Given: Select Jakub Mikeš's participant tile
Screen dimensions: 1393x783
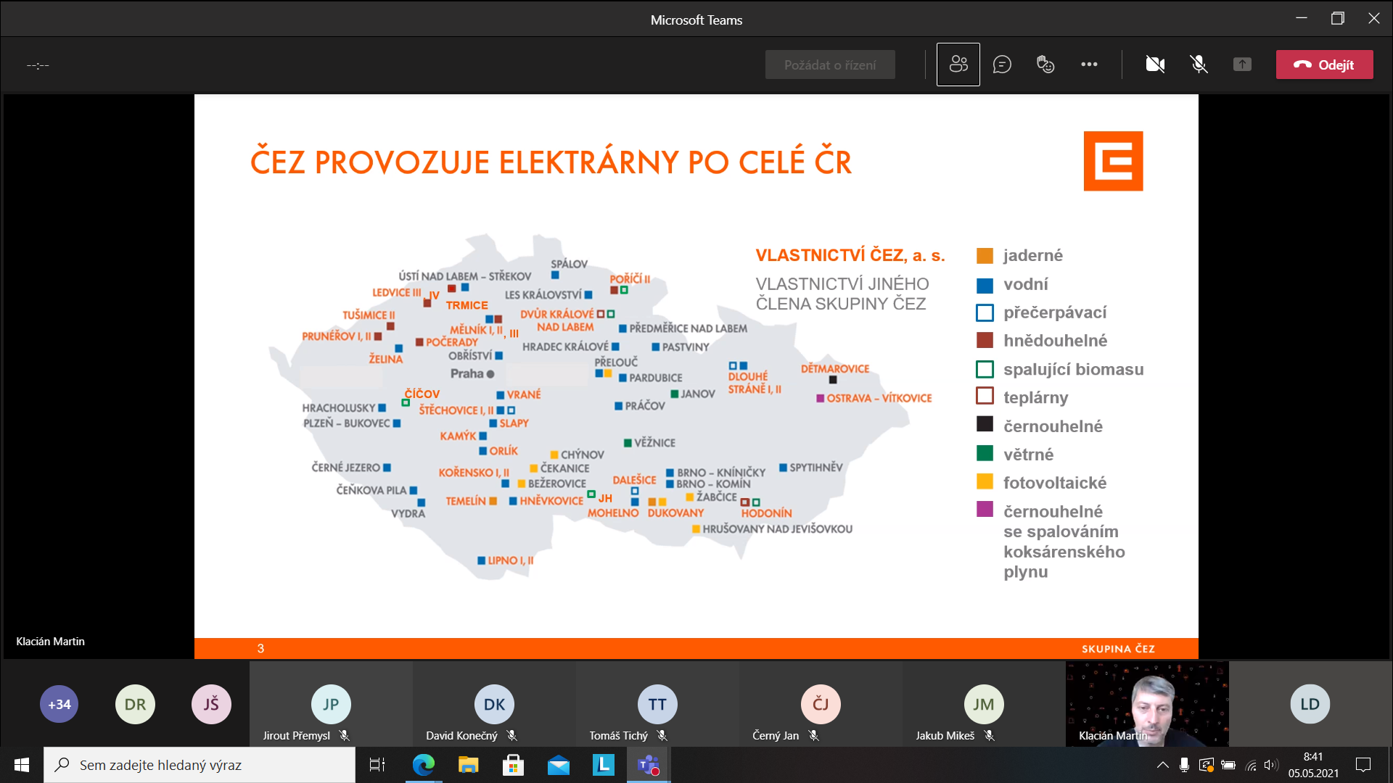Looking at the screenshot, I should coord(984,704).
